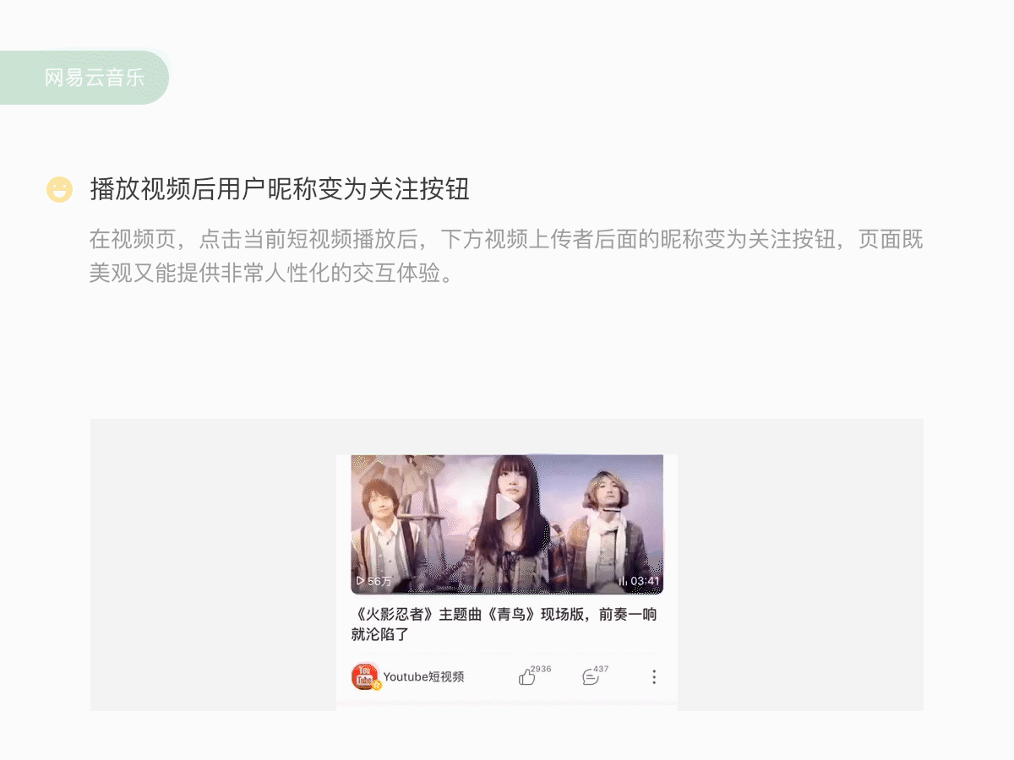
Task: Open comments via speech bubble icon
Action: [590, 677]
